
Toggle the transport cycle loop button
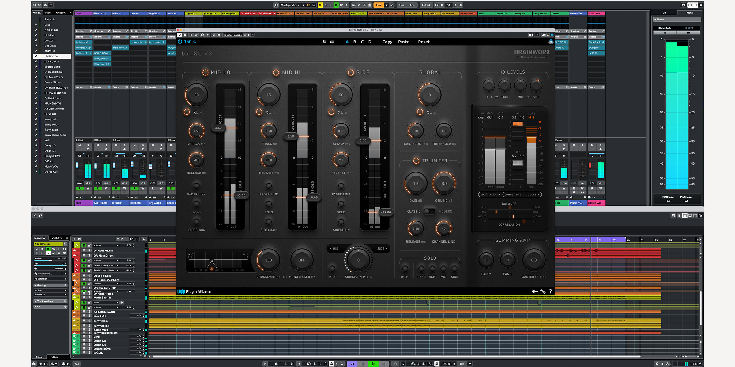point(352,364)
